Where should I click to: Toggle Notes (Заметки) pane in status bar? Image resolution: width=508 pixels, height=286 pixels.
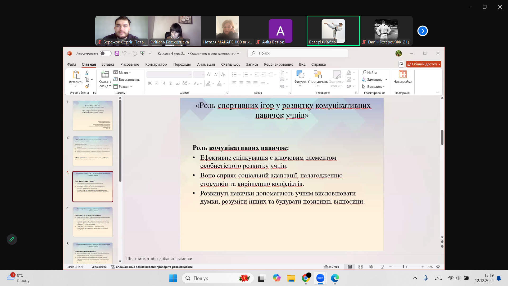point(331,267)
